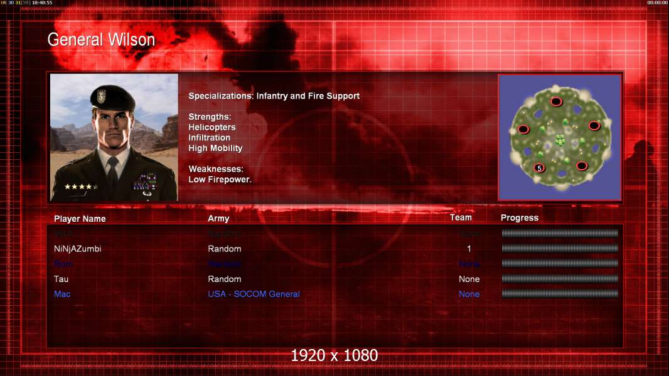This screenshot has height=376, width=669.
Task: Click the Progress column header
Action: [x=519, y=218]
